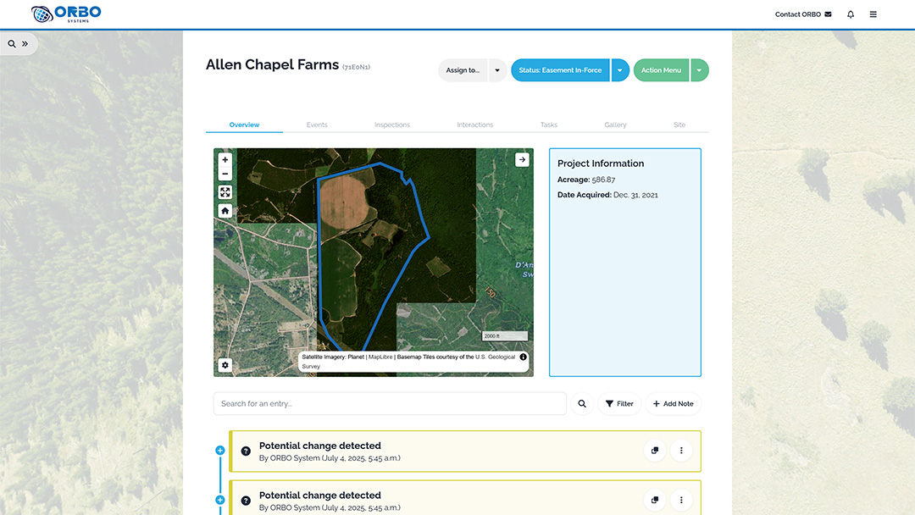Open the Action Menu dropdown arrow
The width and height of the screenshot is (915, 515).
pos(699,70)
